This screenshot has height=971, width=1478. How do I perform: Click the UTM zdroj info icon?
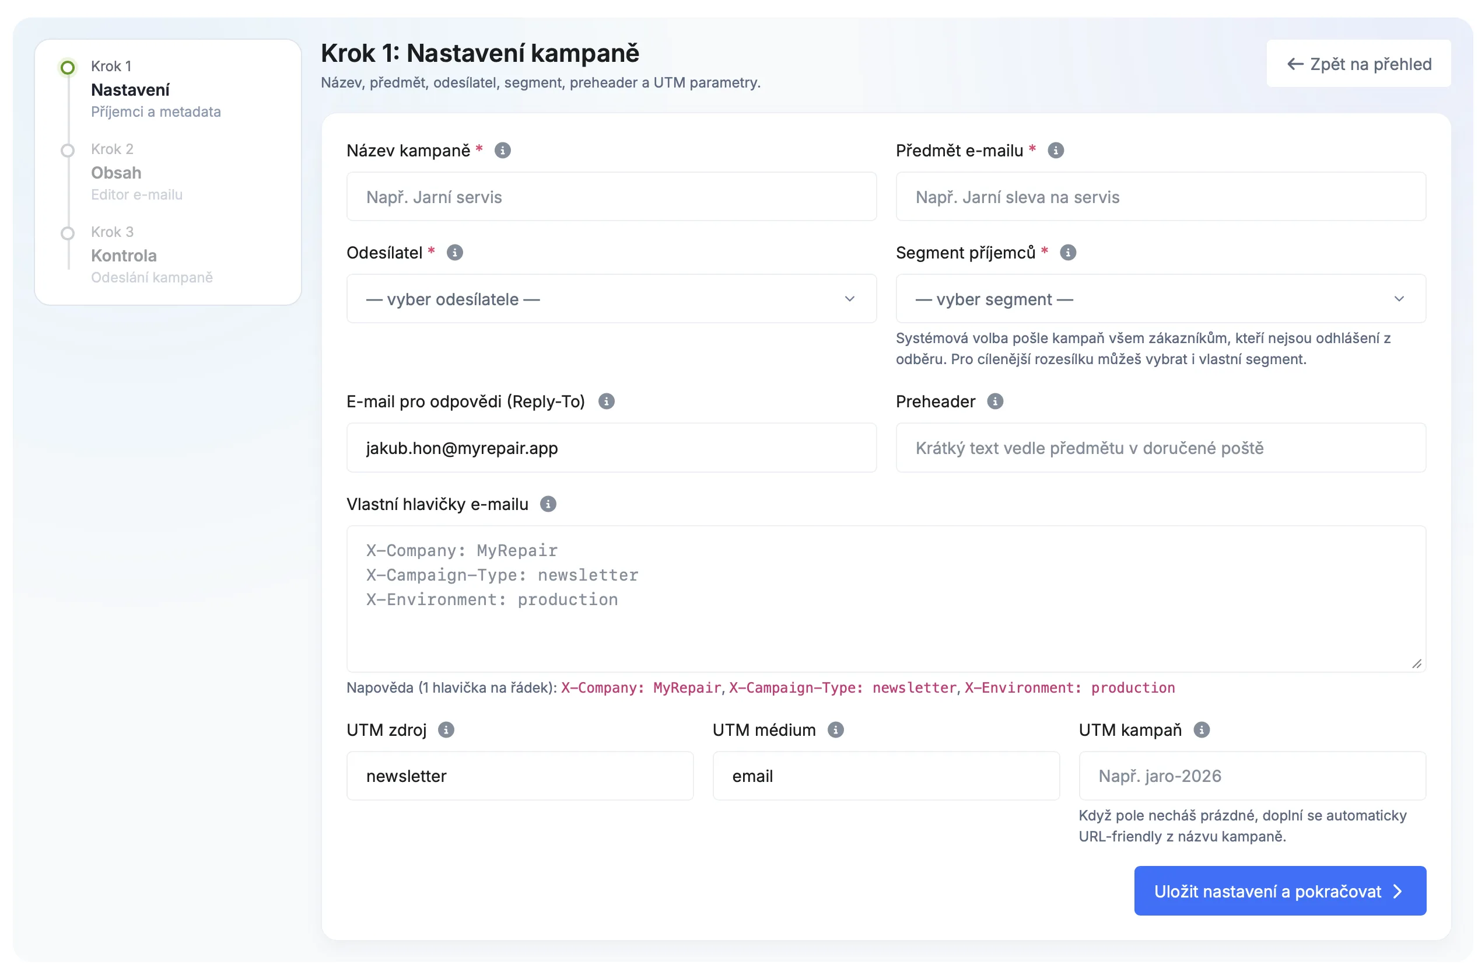[446, 729]
